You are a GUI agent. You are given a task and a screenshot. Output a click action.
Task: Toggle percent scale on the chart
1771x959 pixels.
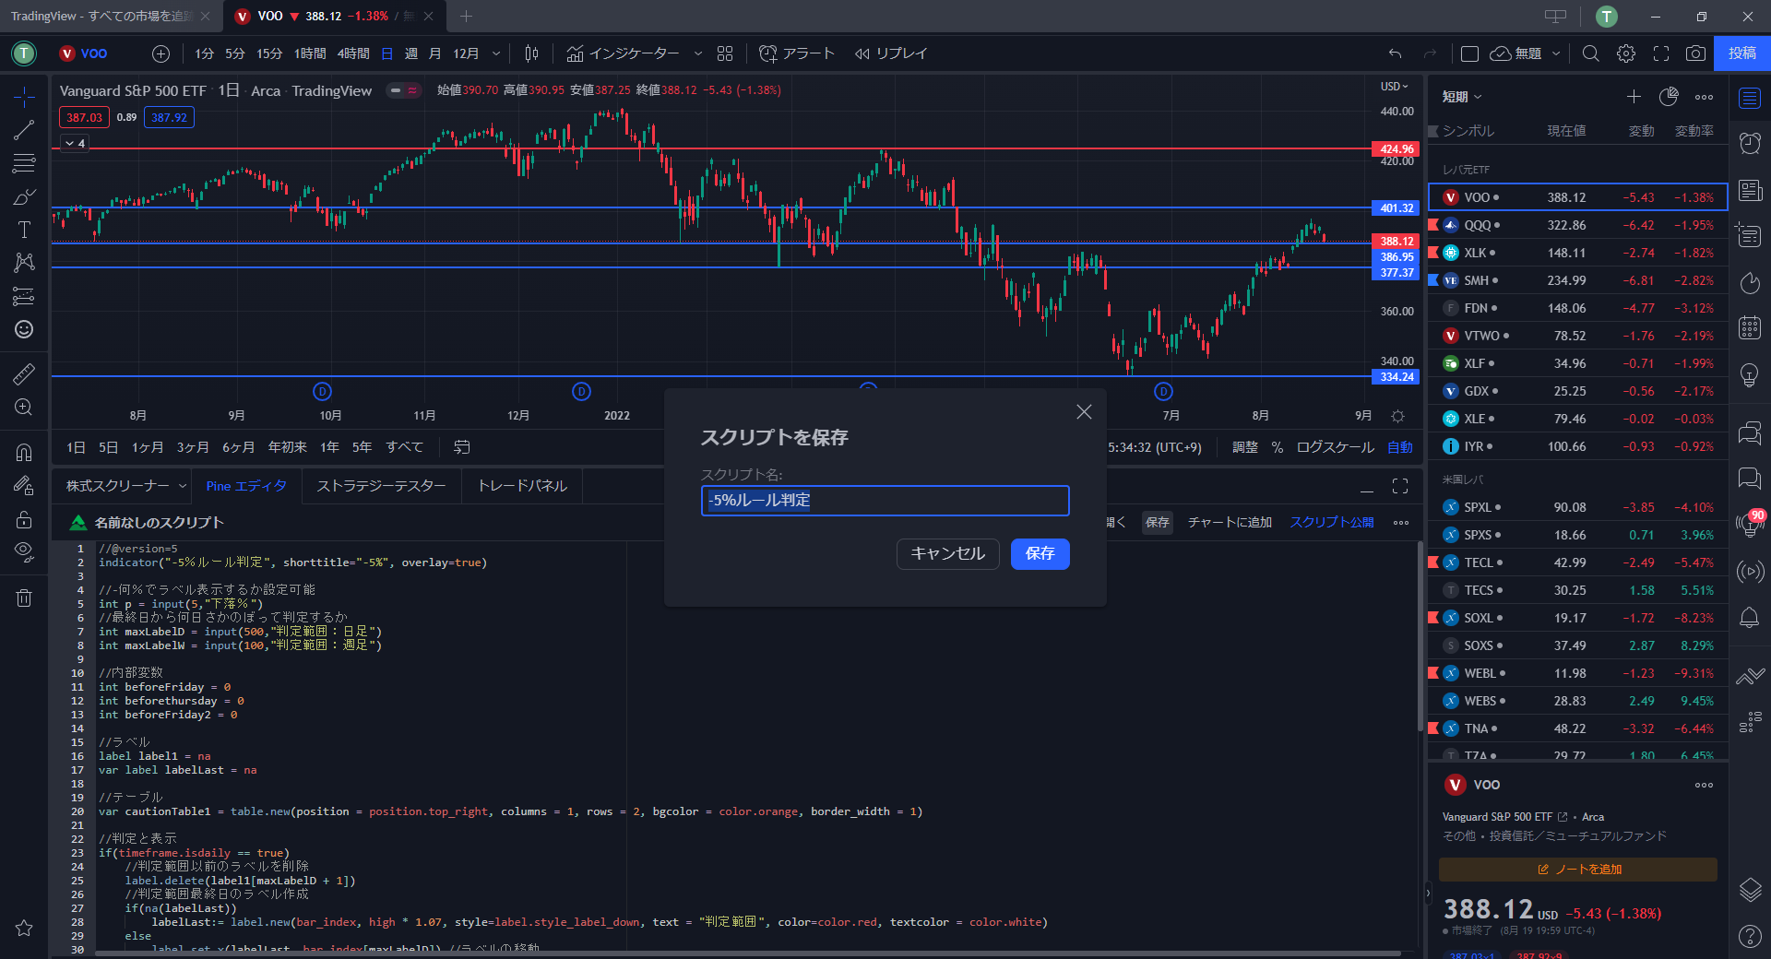[x=1278, y=447]
